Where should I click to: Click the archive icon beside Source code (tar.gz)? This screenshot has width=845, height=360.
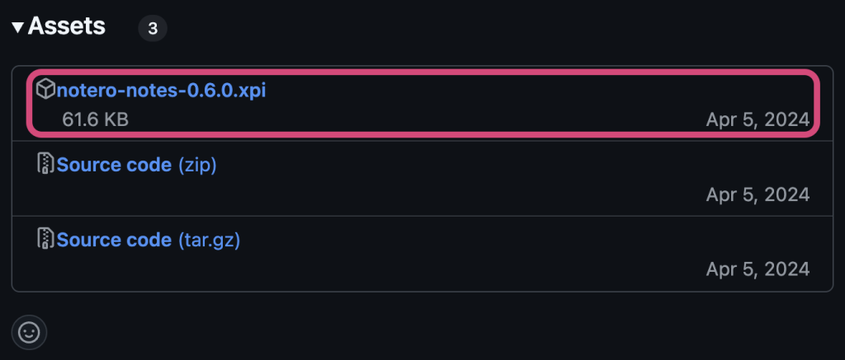click(46, 240)
